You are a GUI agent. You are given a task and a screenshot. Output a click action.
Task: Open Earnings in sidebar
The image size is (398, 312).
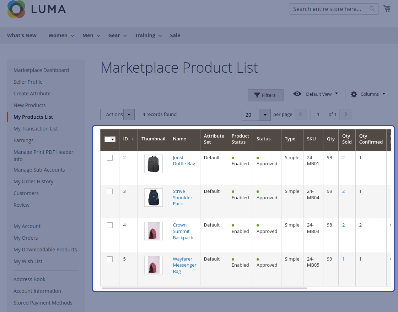click(x=23, y=140)
